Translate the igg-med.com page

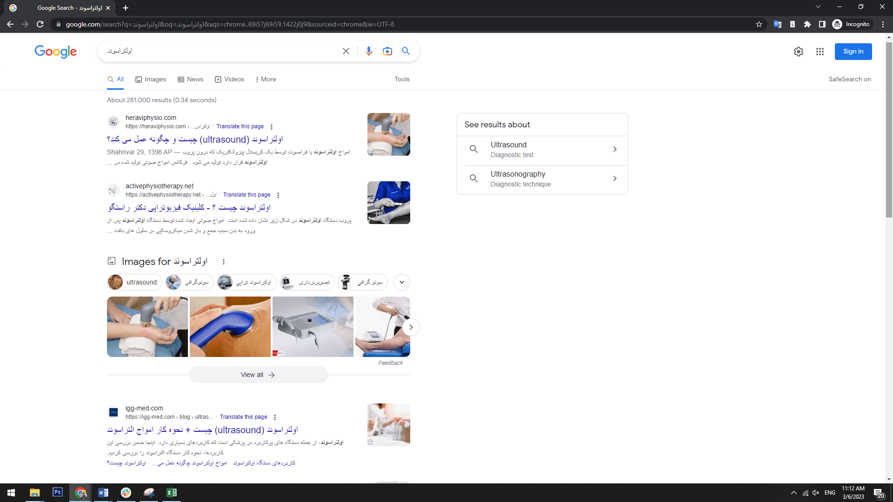(x=243, y=417)
